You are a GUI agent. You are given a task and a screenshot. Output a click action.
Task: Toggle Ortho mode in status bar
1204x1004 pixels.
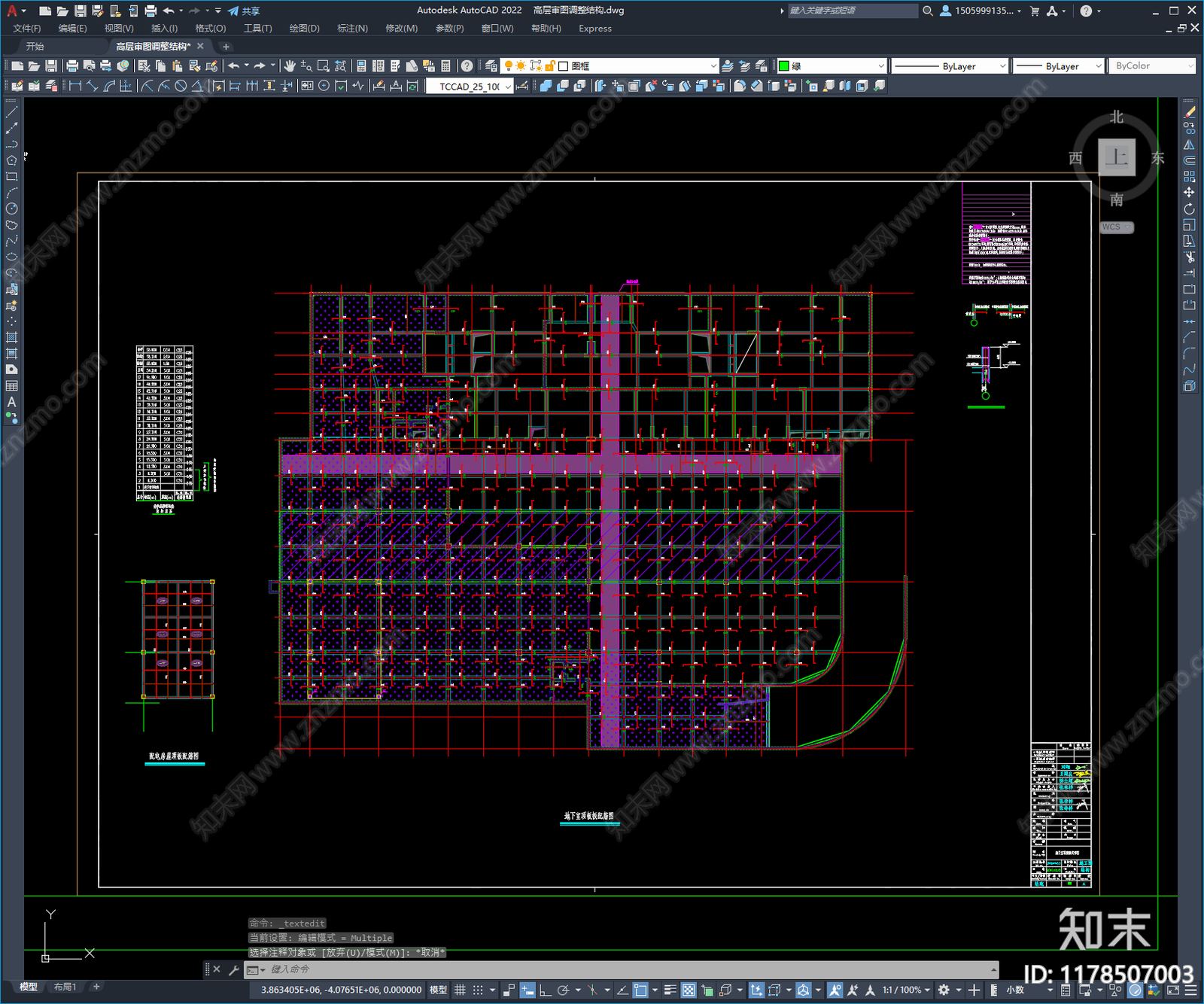point(545,990)
